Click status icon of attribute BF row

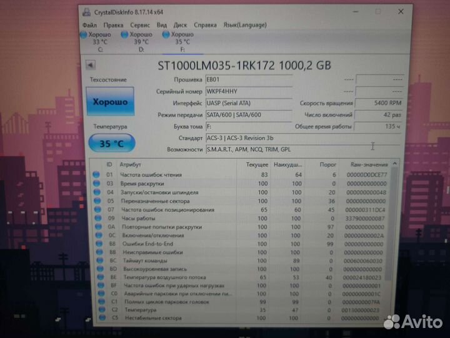pyautogui.click(x=101, y=285)
